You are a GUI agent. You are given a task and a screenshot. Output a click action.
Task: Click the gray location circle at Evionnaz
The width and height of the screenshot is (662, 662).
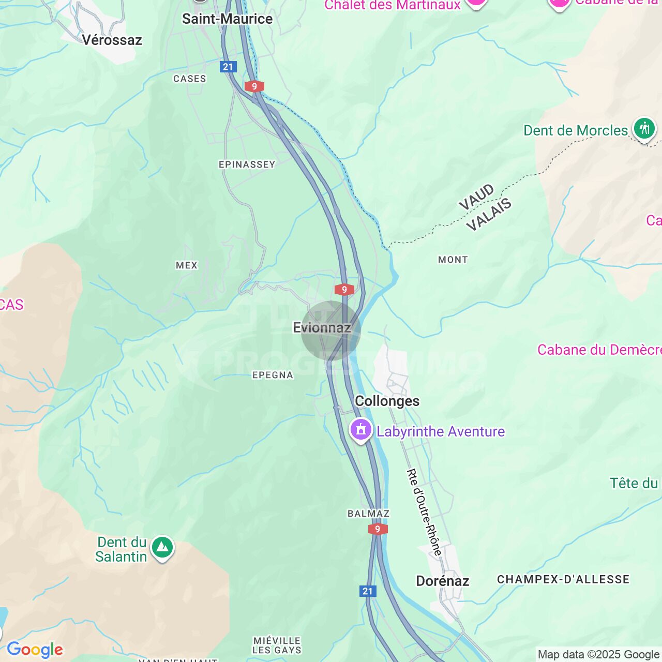(x=330, y=330)
